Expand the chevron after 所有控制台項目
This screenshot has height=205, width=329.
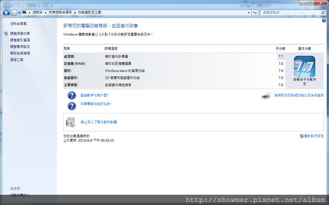pyautogui.click(x=75, y=13)
